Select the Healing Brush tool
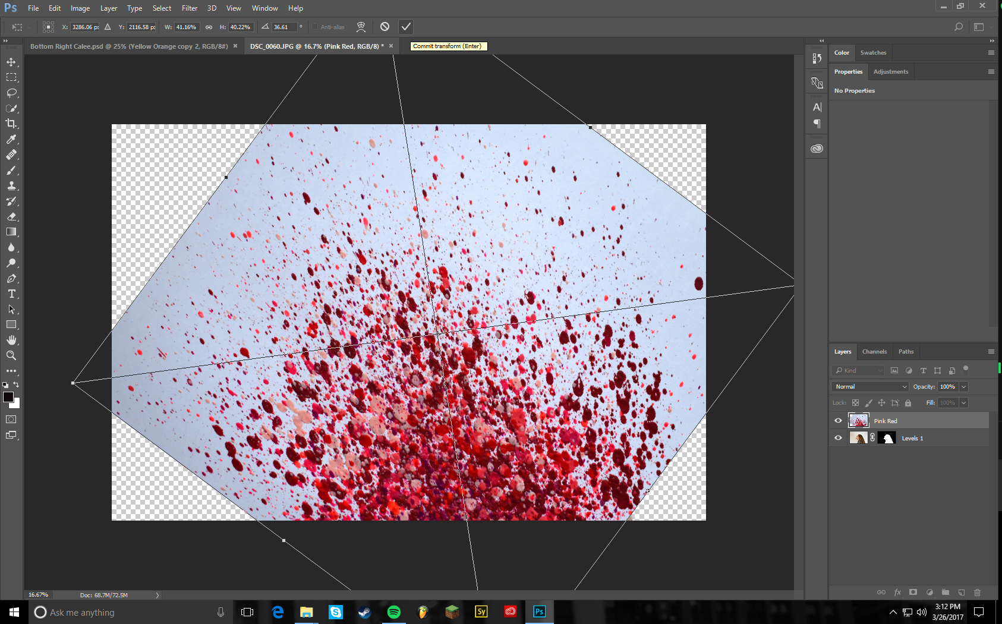The width and height of the screenshot is (1002, 624). coord(11,155)
